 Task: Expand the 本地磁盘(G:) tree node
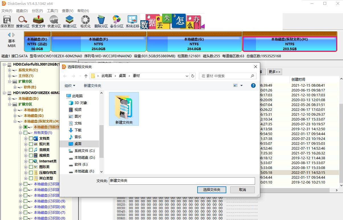coord(15,116)
